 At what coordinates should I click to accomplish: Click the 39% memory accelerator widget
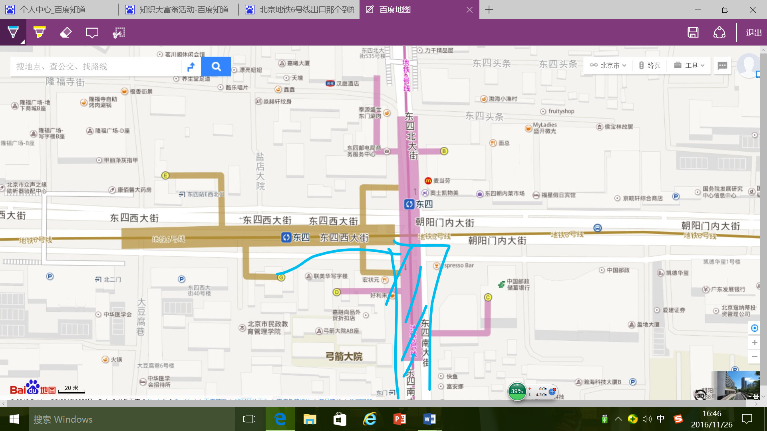(517, 391)
